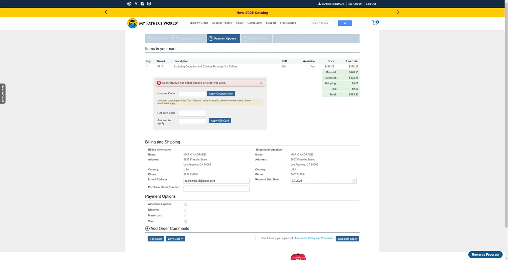Click the user profile icon beside MARIO ANDRADE
Screen dimensions: 508x260
click(319, 4)
